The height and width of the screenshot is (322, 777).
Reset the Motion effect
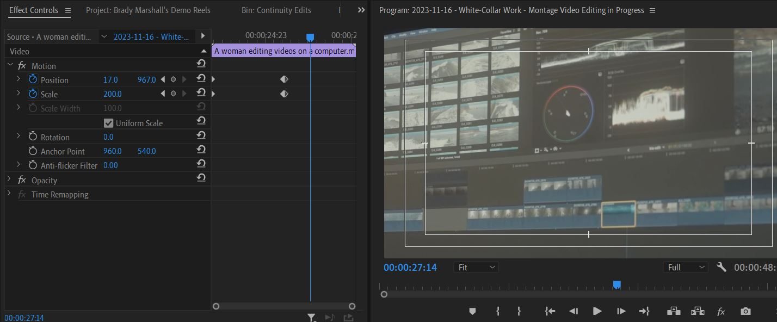pos(201,64)
